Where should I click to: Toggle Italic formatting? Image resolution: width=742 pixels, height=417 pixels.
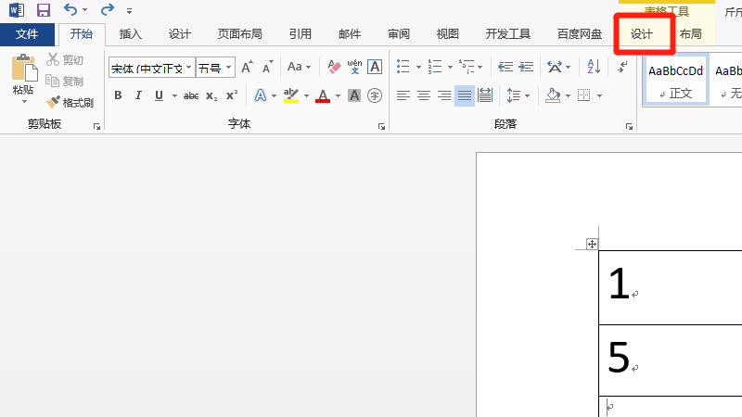tap(138, 95)
